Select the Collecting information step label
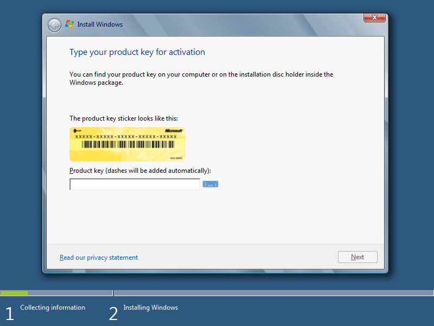Image resolution: width=434 pixels, height=326 pixels. 52,307
